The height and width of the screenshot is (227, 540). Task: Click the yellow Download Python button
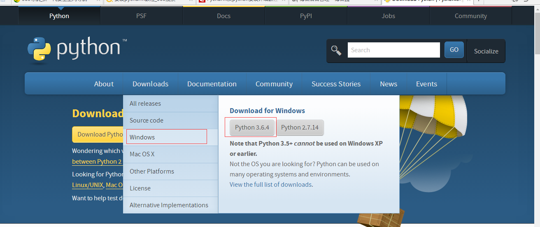(98, 134)
